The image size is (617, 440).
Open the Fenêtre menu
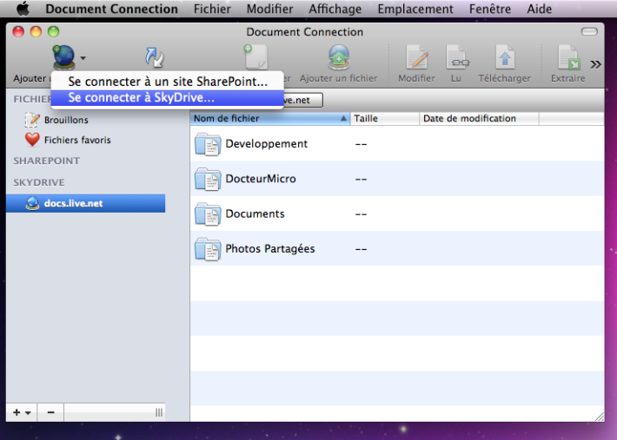(x=490, y=9)
